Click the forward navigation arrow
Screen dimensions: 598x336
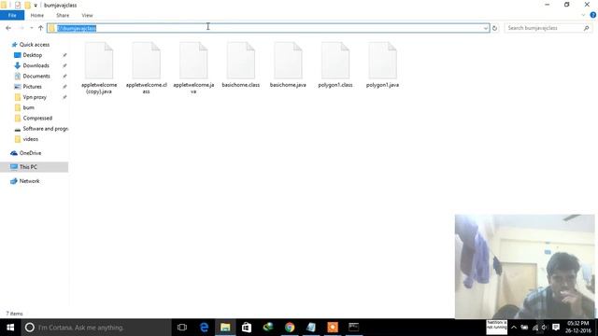pos(21,28)
